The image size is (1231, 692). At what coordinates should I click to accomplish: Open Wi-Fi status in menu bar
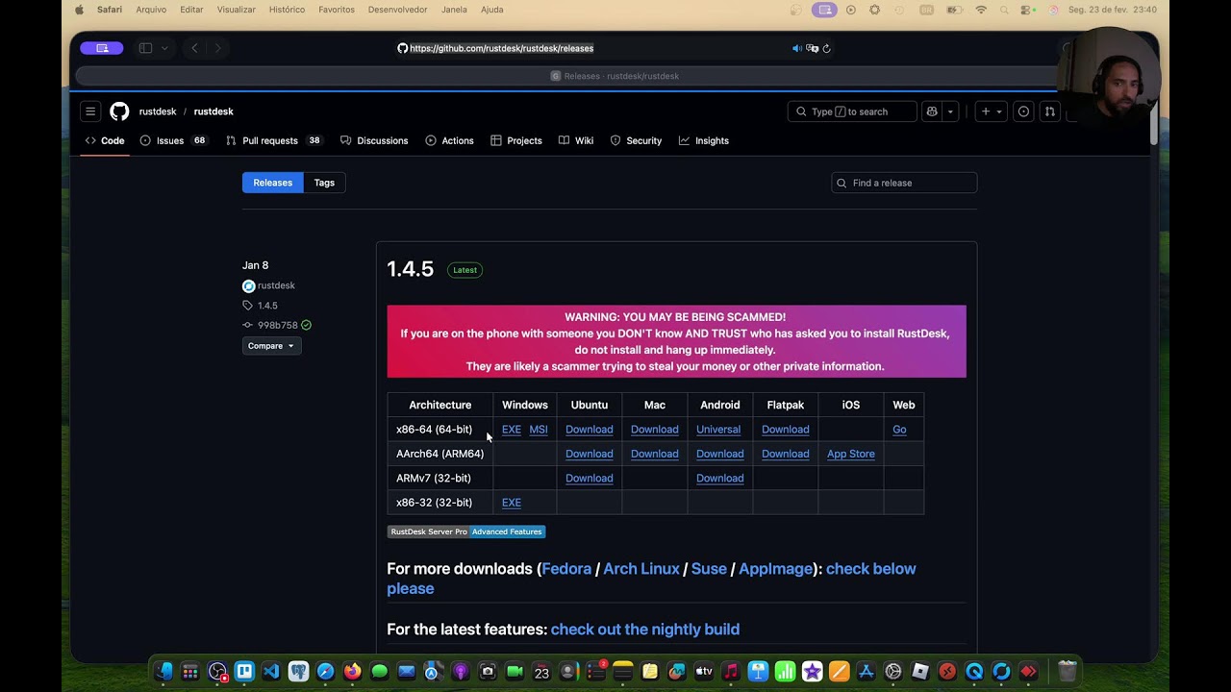click(x=981, y=10)
